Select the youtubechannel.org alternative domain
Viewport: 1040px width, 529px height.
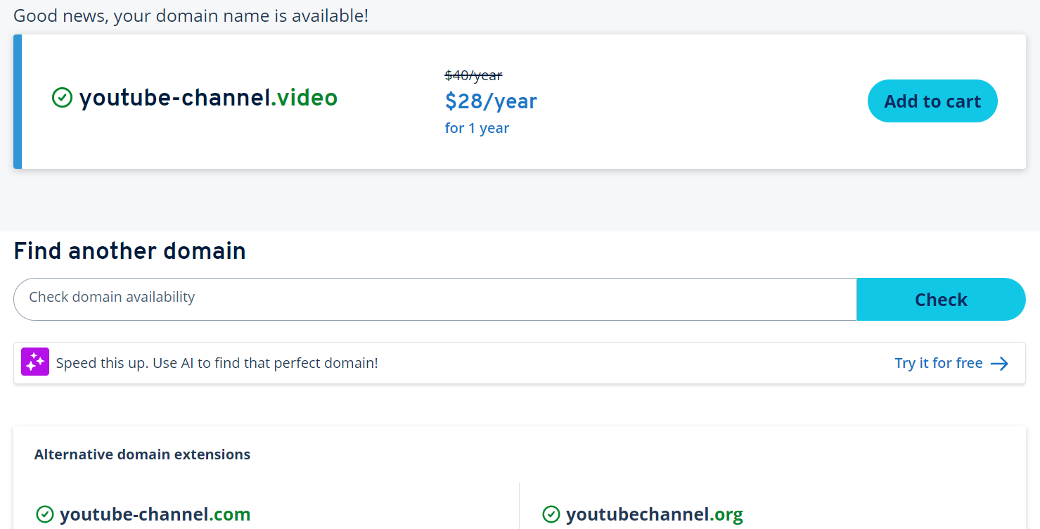point(654,515)
